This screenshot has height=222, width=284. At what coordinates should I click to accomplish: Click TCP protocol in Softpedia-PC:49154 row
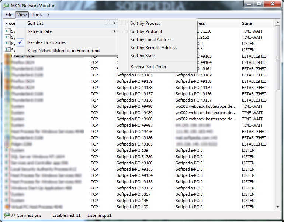[x=94, y=175]
